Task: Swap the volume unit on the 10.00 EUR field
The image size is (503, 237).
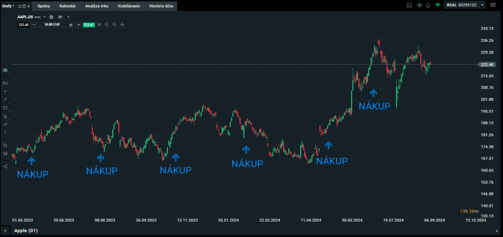Action: [71, 25]
